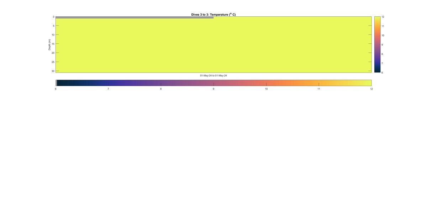This screenshot has width=427, height=221.
Task: Click the "10" label on the vertical colorbar
Action: point(383,36)
